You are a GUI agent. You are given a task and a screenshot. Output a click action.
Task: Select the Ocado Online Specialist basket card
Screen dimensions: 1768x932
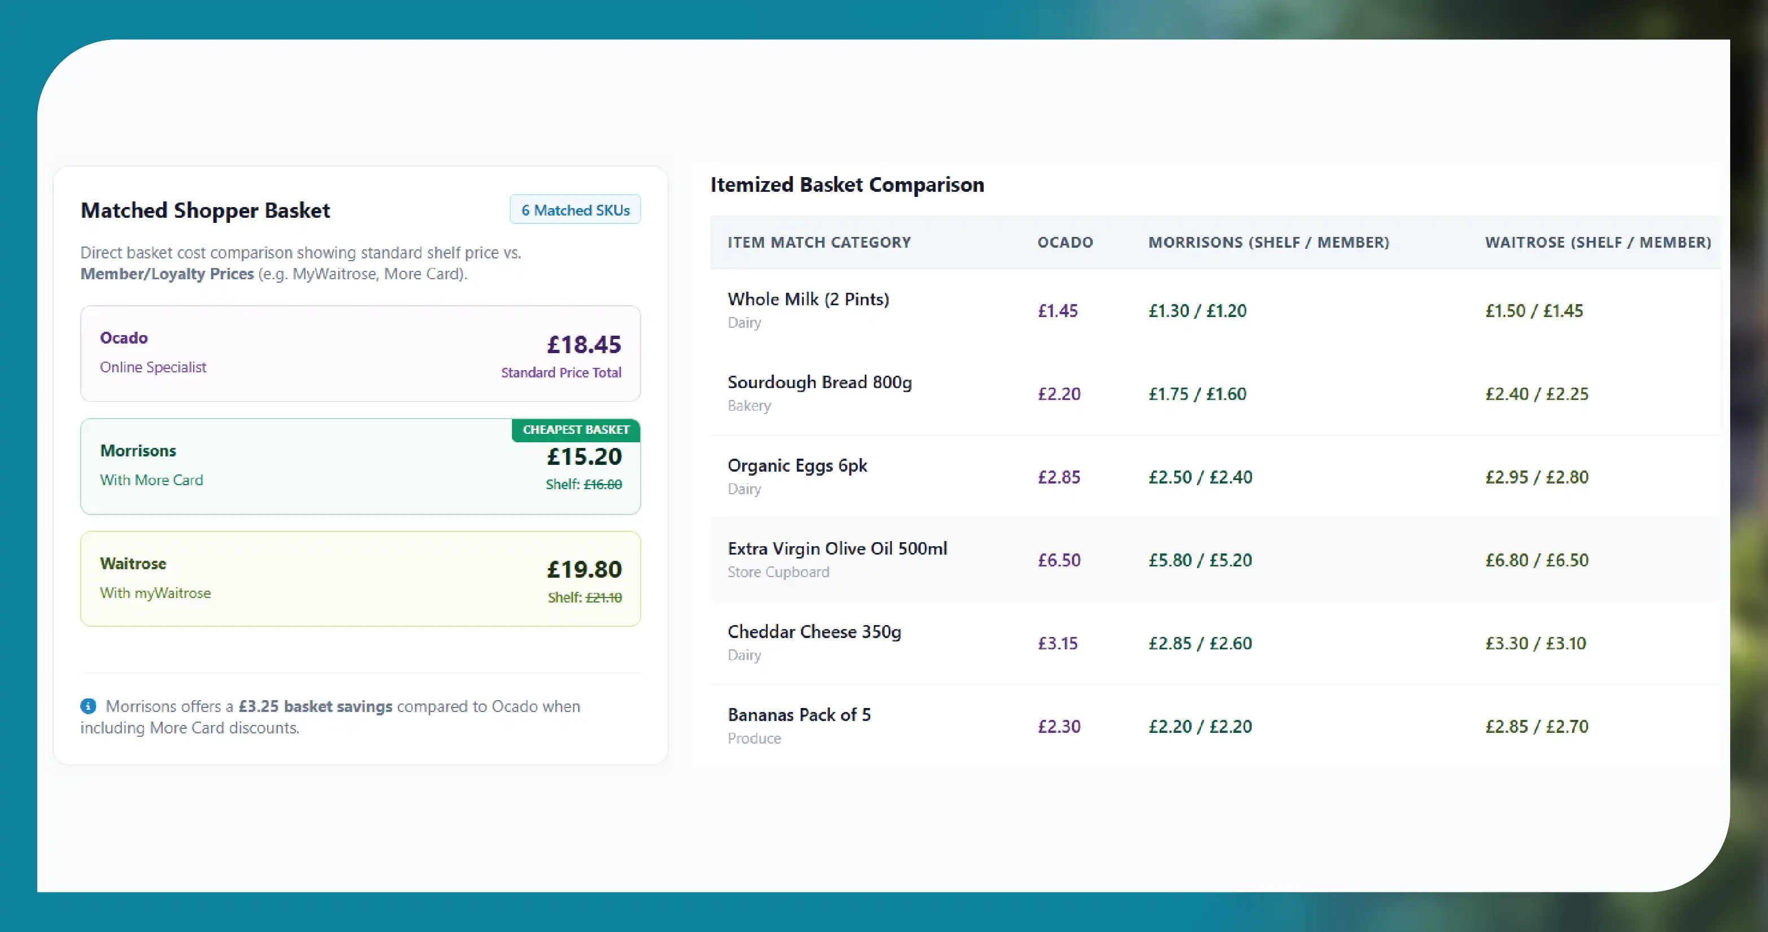tap(360, 353)
